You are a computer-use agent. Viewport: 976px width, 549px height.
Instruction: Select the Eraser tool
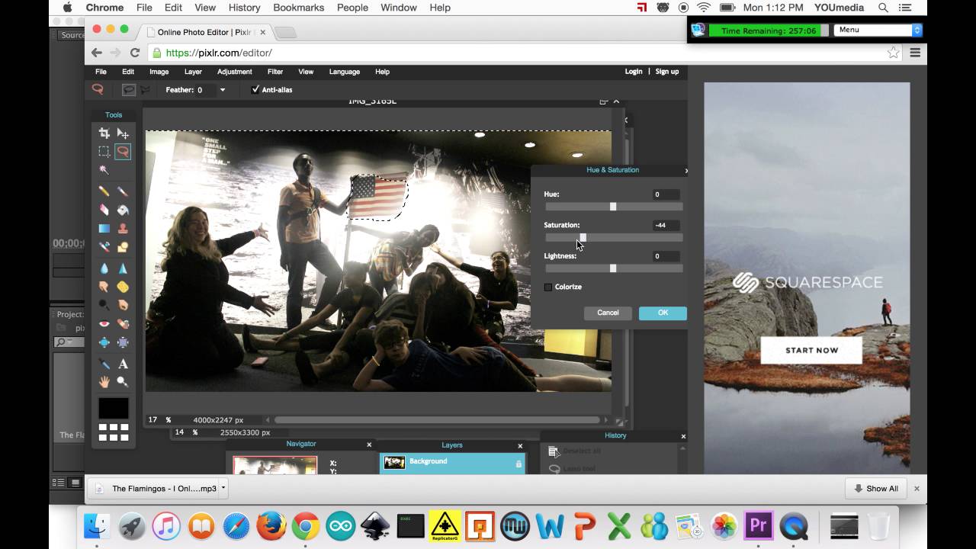(104, 210)
